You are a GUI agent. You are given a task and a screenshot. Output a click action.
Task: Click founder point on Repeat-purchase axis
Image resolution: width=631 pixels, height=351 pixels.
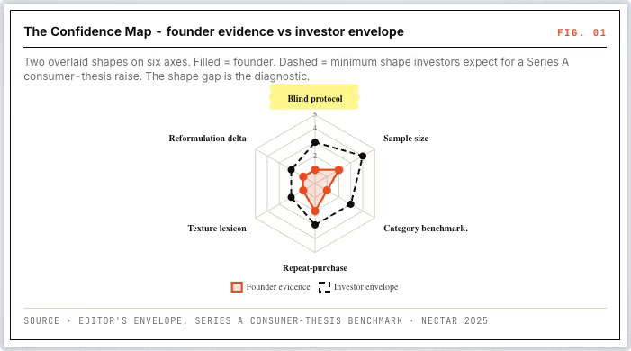[x=315, y=211]
